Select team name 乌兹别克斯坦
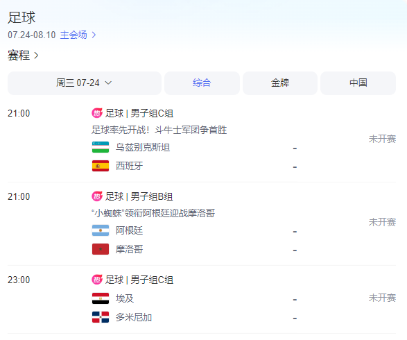This screenshot has width=407, height=340. point(143,147)
